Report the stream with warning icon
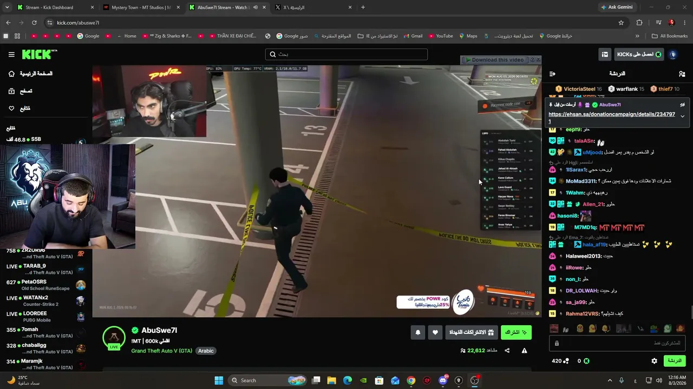Image resolution: width=693 pixels, height=389 pixels. [x=524, y=351]
